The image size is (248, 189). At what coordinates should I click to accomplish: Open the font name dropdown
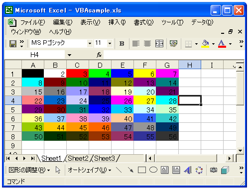click(90, 44)
